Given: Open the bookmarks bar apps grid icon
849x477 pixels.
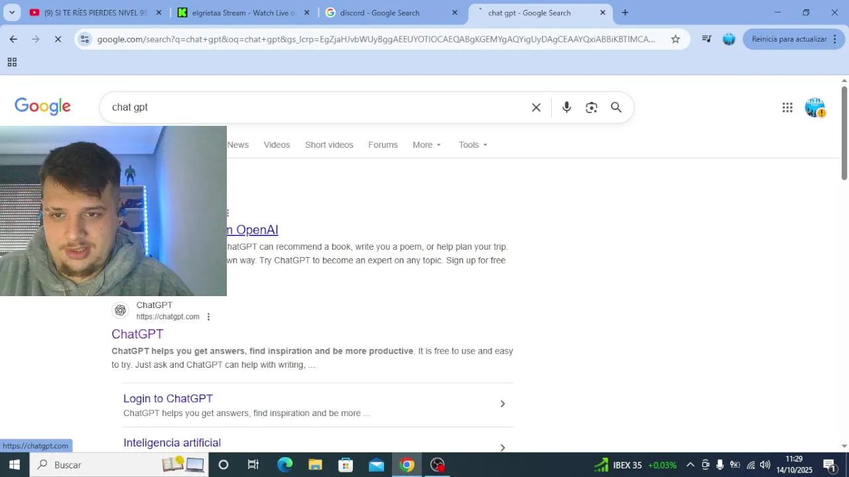Looking at the screenshot, I should pyautogui.click(x=12, y=62).
